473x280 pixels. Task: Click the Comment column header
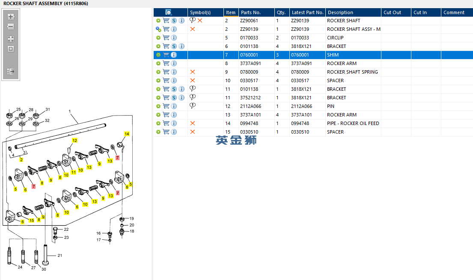tap(457, 12)
